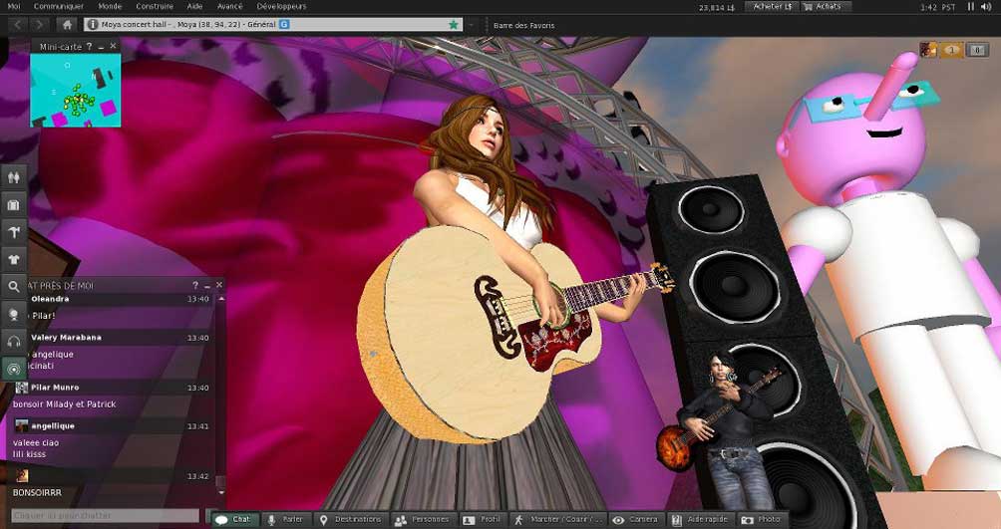Image resolution: width=1001 pixels, height=529 pixels.
Task: Go back with the left arrow button
Action: click(17, 24)
